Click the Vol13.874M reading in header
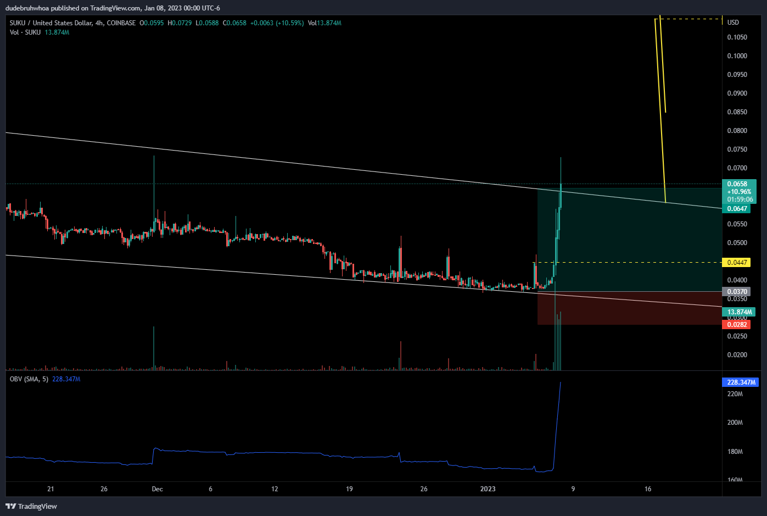The width and height of the screenshot is (767, 516). click(324, 23)
